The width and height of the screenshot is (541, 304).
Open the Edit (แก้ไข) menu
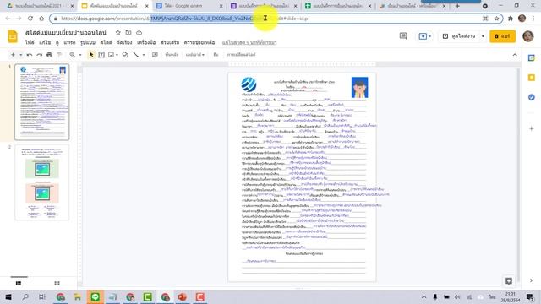click(45, 42)
